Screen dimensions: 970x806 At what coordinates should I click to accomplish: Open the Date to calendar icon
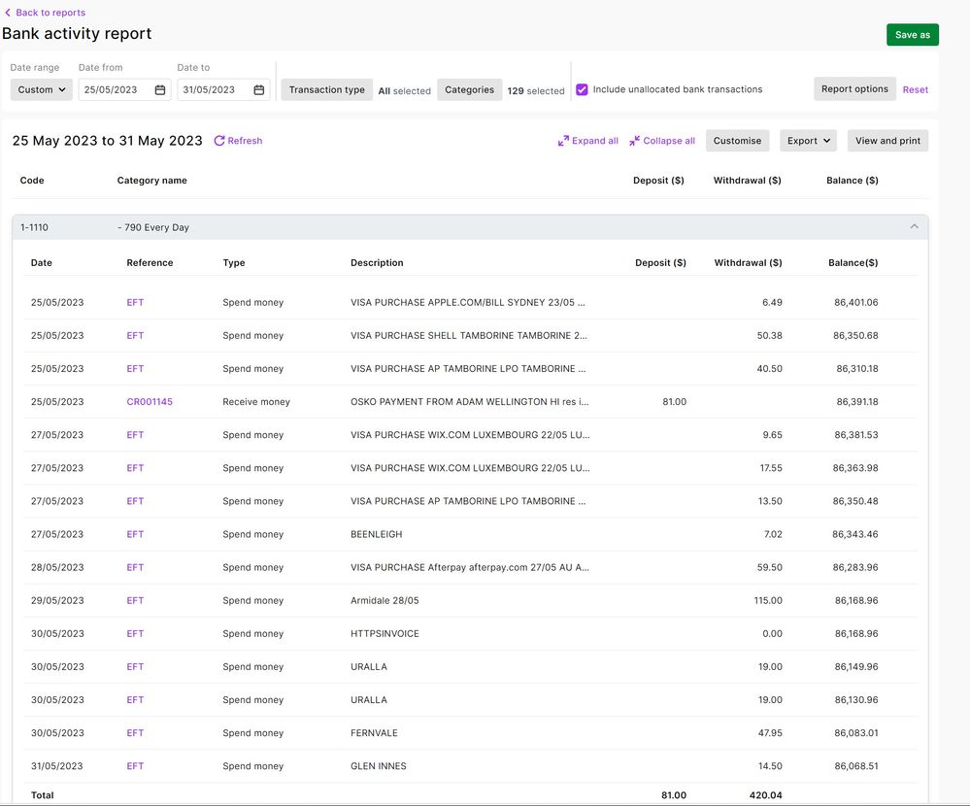259,90
